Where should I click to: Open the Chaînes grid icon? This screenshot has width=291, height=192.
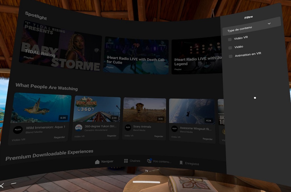point(126,161)
